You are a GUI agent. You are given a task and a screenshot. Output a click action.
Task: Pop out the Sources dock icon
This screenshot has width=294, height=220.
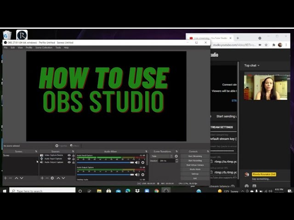click(x=73, y=151)
